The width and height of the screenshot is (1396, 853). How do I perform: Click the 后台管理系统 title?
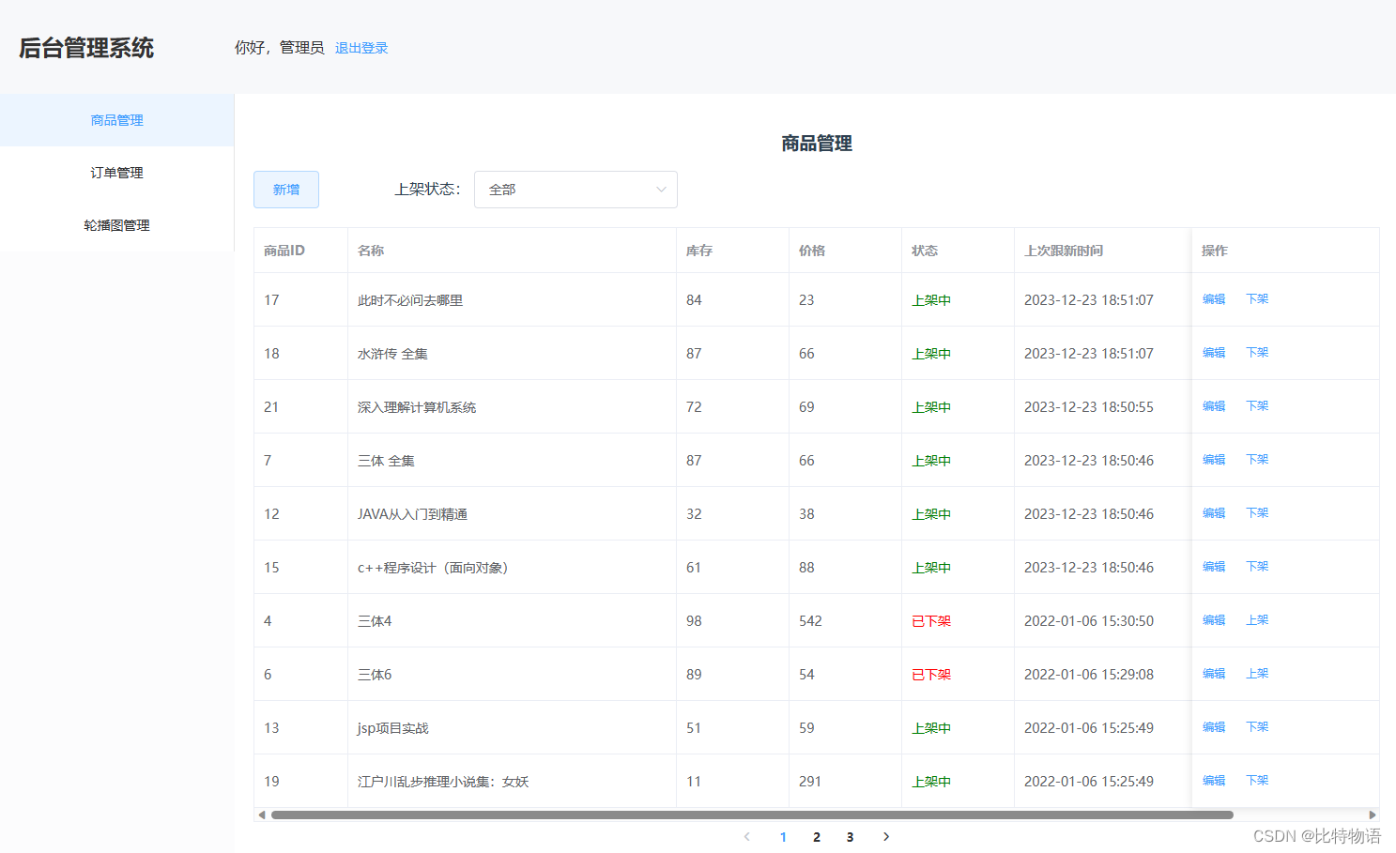click(x=86, y=48)
